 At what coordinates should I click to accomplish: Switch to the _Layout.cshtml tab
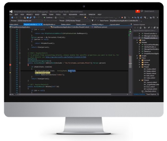[x=114, y=24]
